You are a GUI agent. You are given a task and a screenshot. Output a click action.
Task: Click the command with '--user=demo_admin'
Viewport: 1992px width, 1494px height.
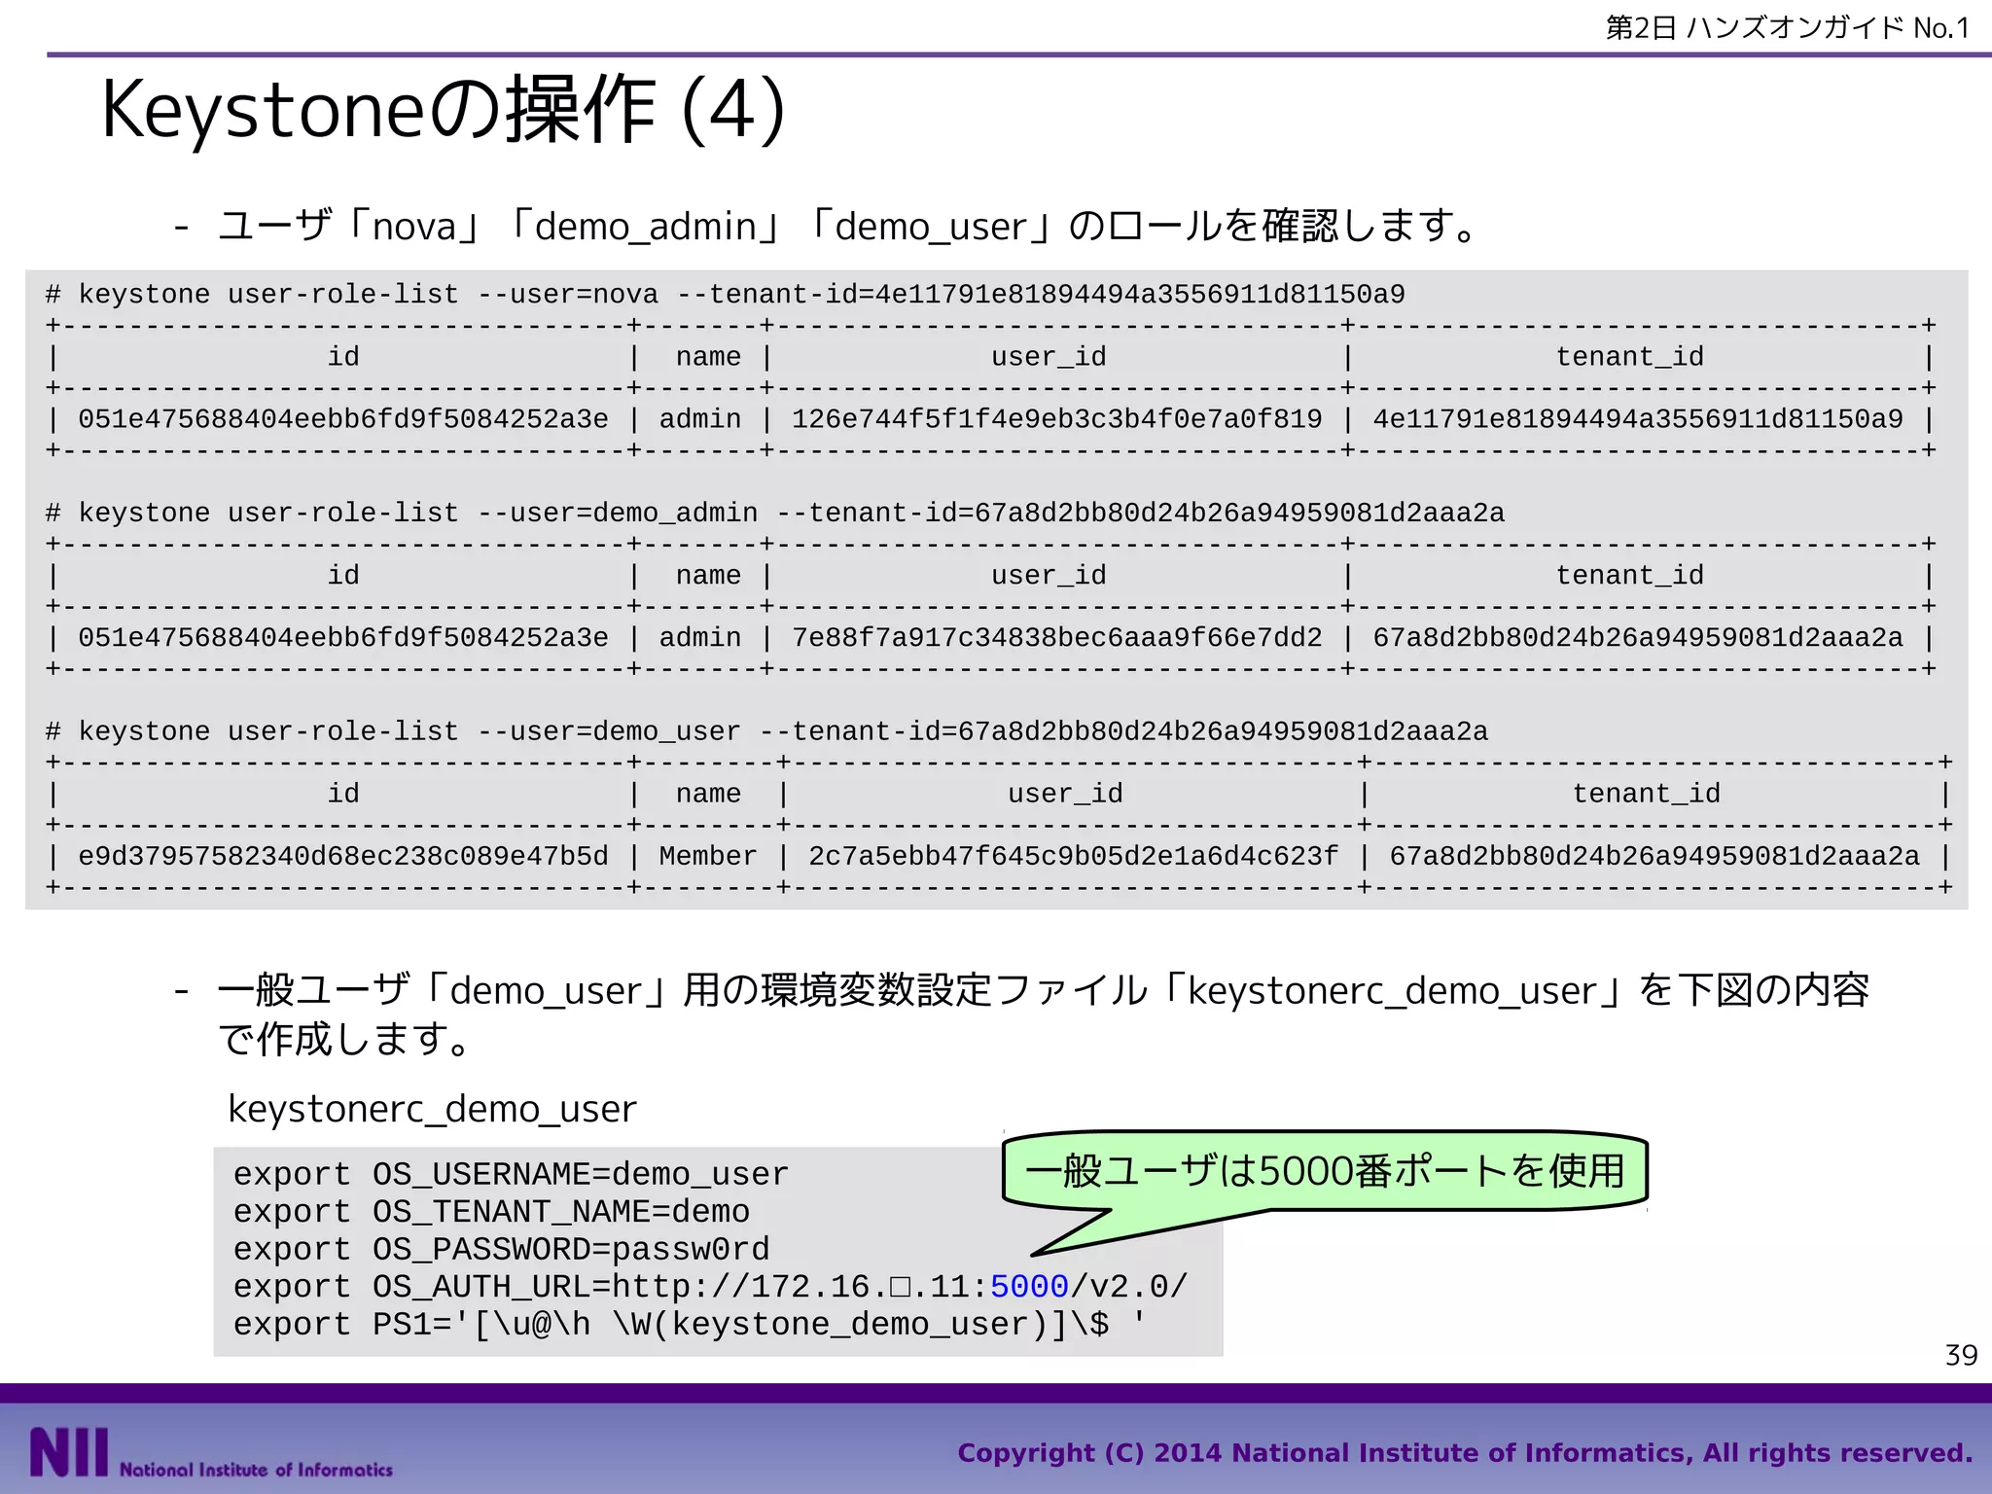[775, 513]
